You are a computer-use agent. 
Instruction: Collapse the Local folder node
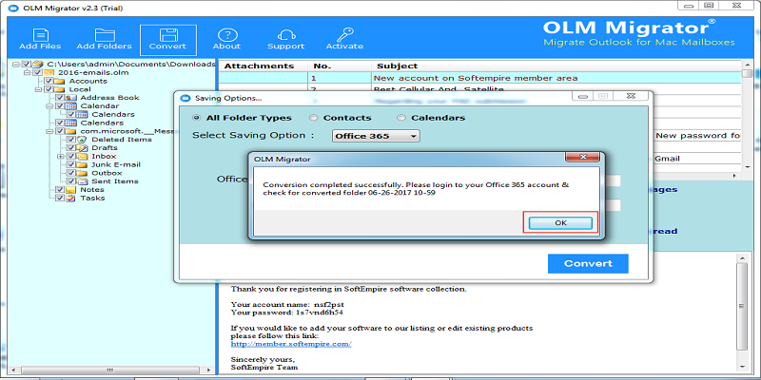pyautogui.click(x=38, y=89)
